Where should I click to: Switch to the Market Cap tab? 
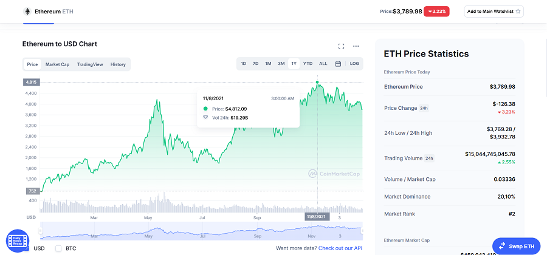coord(57,64)
